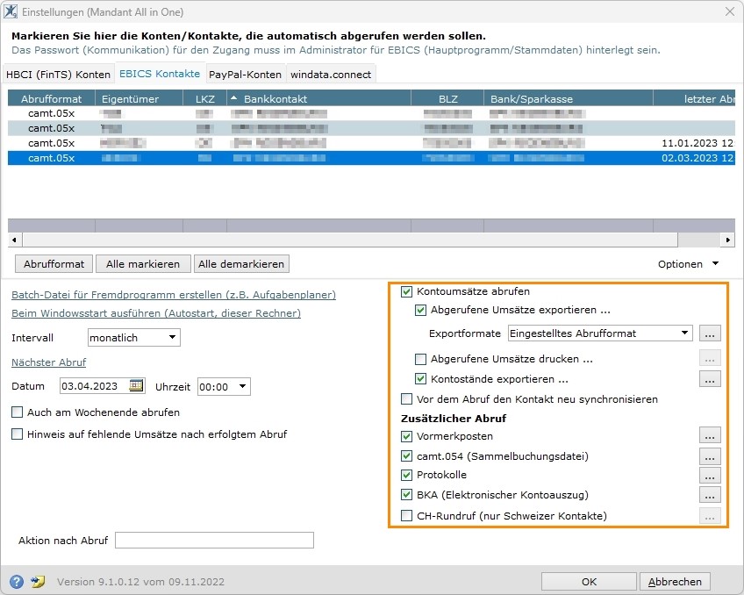The height and width of the screenshot is (595, 744).
Task: Uncheck Abgerufene Umsätze exportieren
Action: pyautogui.click(x=420, y=310)
